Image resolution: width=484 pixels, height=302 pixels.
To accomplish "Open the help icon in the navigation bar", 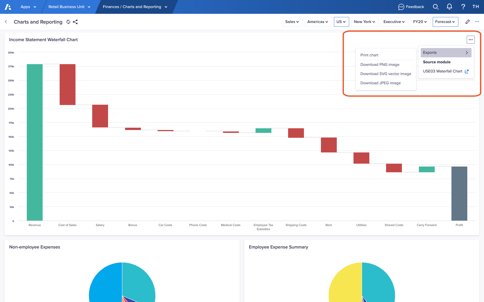I will click(x=463, y=7).
